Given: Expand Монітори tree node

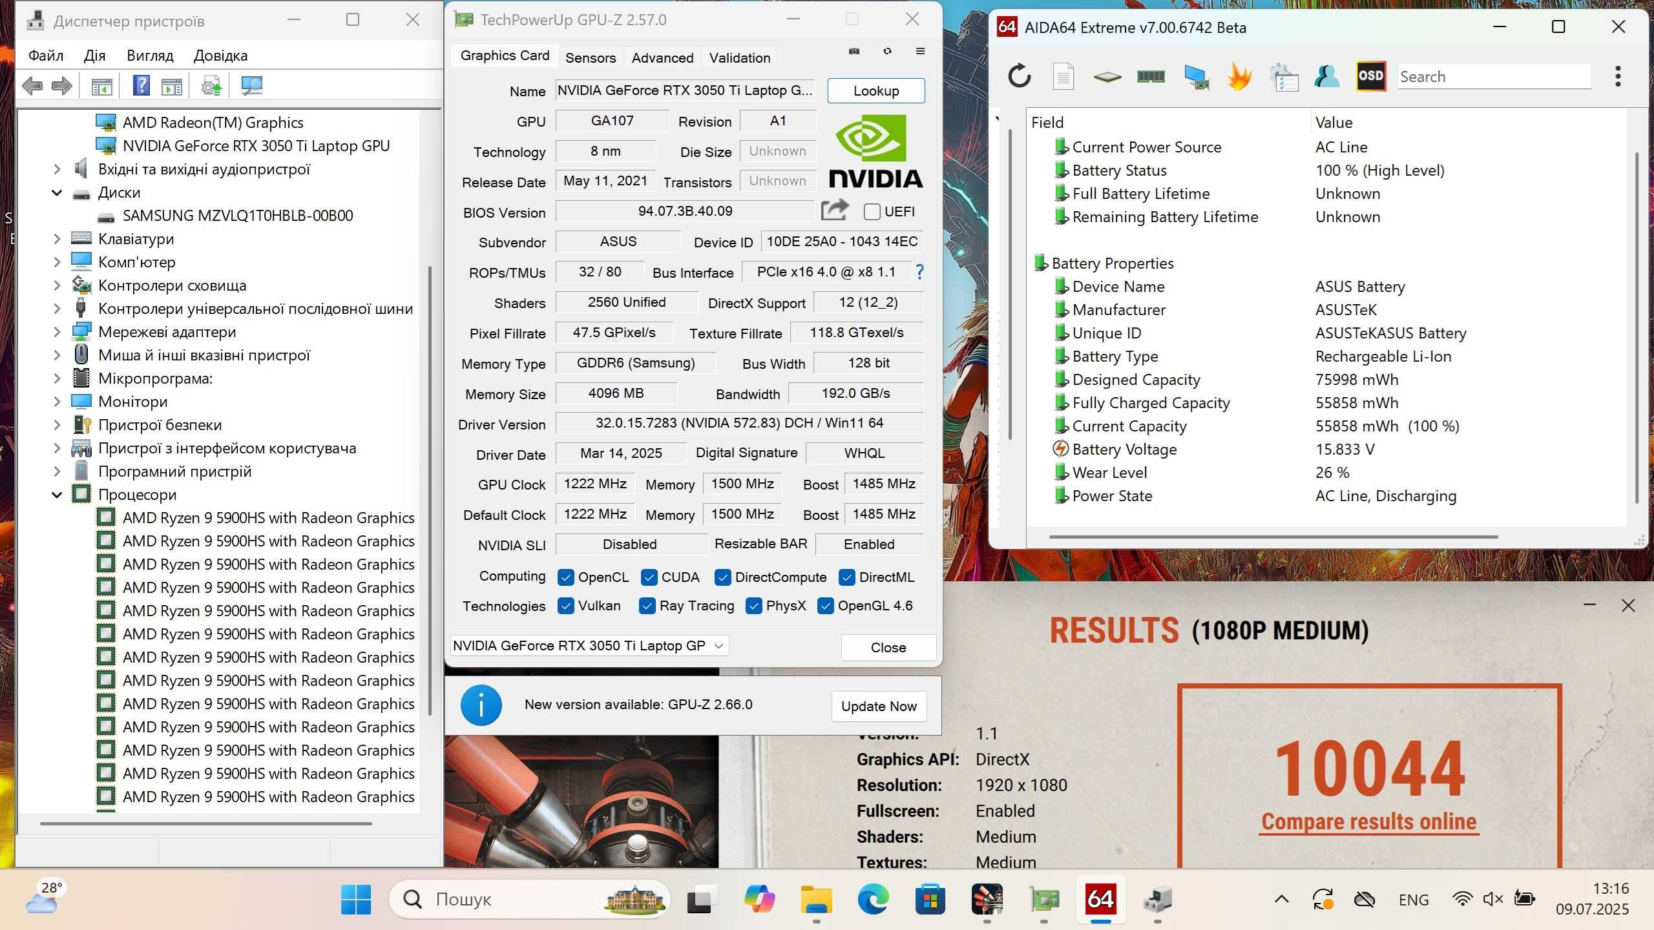Looking at the screenshot, I should [57, 402].
